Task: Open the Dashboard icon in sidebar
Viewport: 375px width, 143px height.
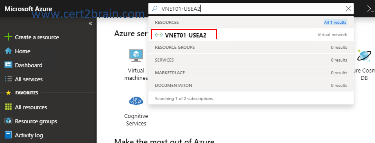Action: tap(8, 65)
